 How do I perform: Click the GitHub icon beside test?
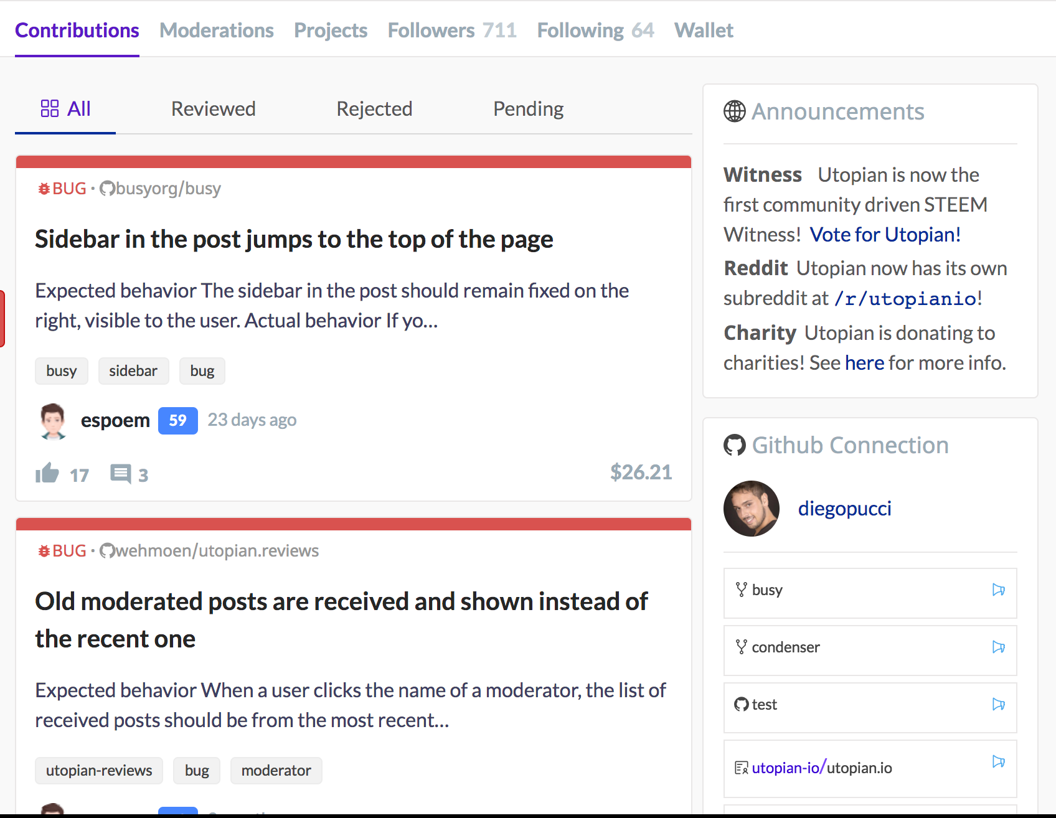pos(741,704)
